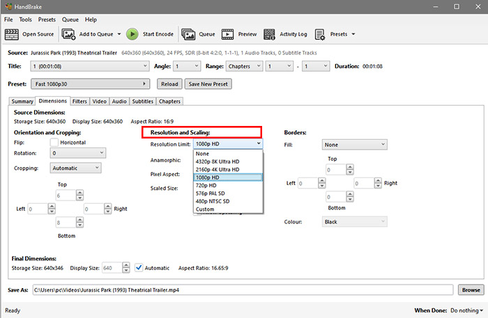Open the Rotation dropdown
The width and height of the screenshot is (488, 318).
click(x=78, y=153)
